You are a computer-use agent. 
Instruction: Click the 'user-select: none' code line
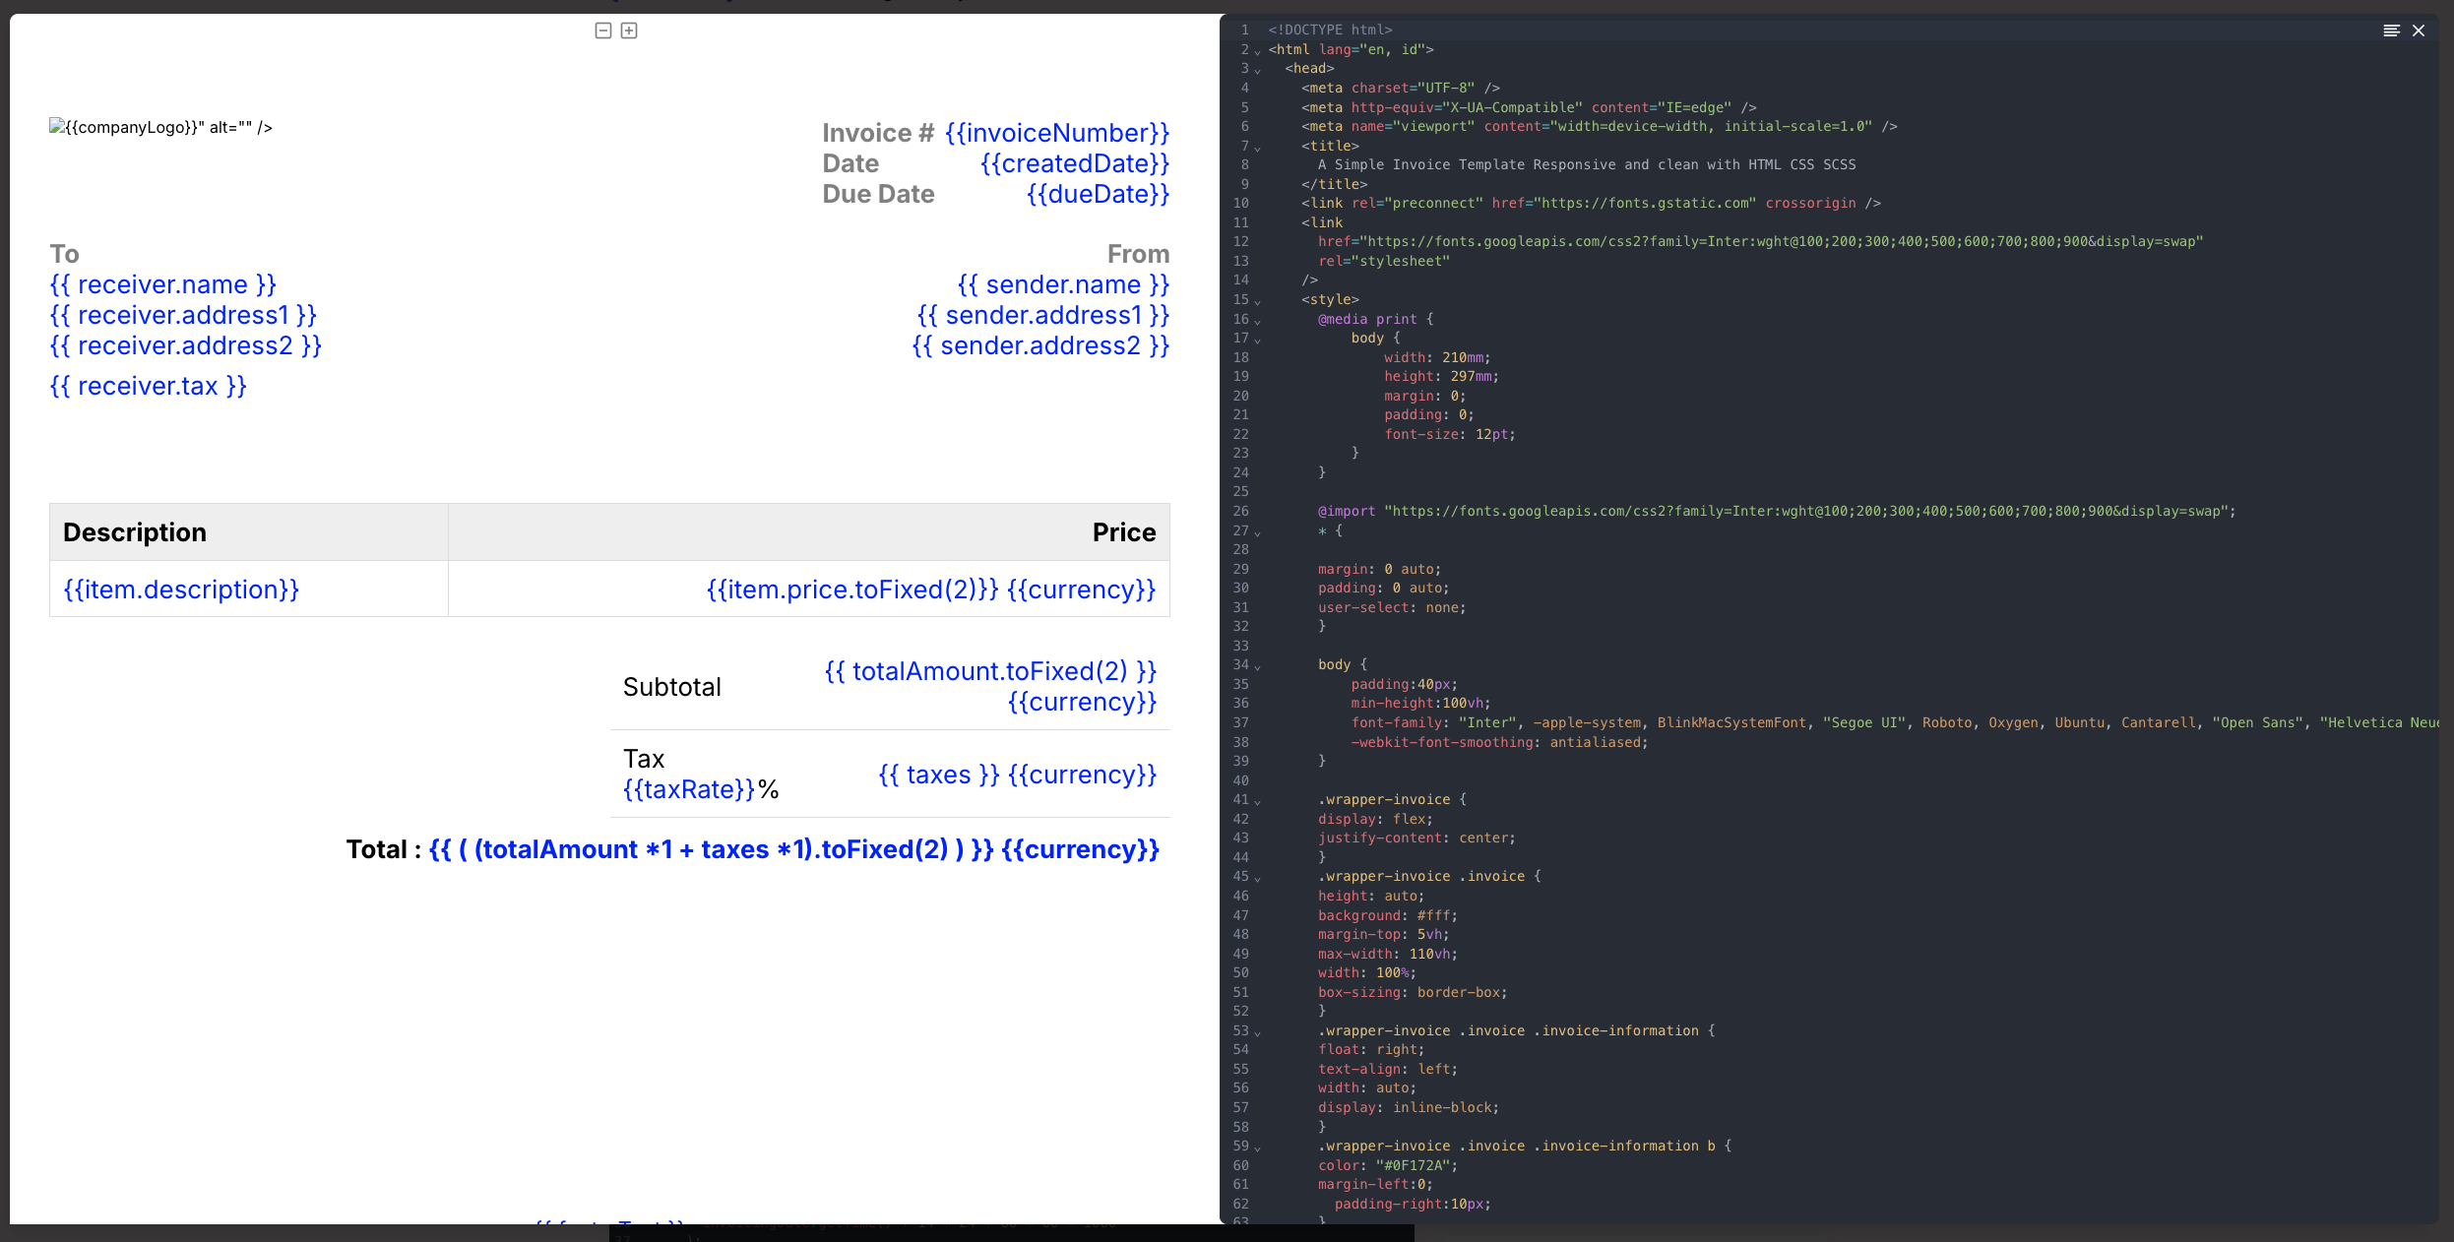tap(1392, 608)
